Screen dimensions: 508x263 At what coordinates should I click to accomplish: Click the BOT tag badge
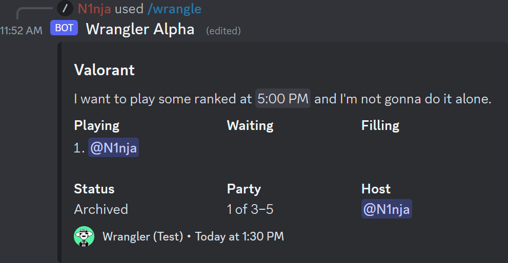(64, 28)
